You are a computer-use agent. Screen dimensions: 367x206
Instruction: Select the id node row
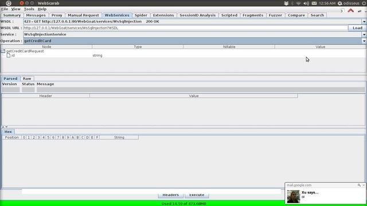pyautogui.click(x=183, y=56)
